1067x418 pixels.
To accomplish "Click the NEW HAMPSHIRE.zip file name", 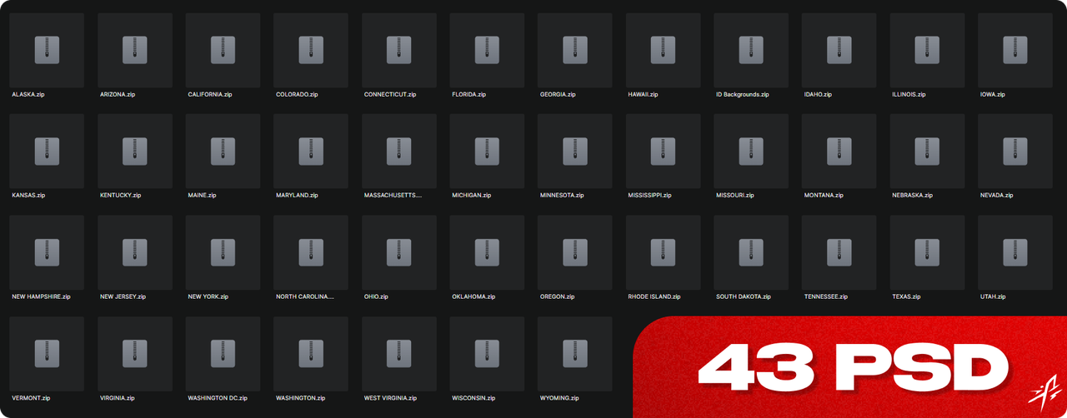I will [x=41, y=296].
